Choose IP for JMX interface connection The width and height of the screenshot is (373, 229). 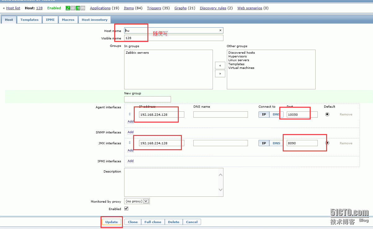(x=264, y=143)
